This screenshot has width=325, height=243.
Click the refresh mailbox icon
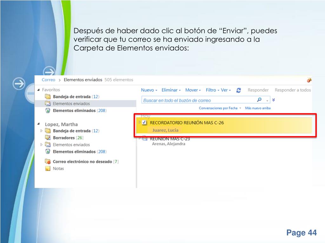pyautogui.click(x=239, y=90)
